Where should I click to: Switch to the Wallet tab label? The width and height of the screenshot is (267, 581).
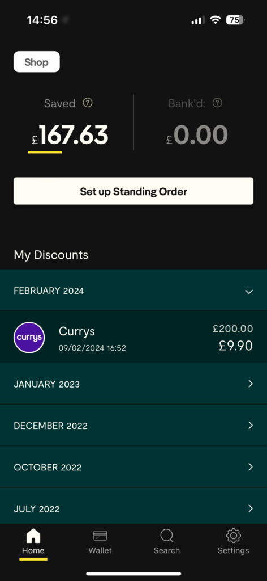point(100,550)
